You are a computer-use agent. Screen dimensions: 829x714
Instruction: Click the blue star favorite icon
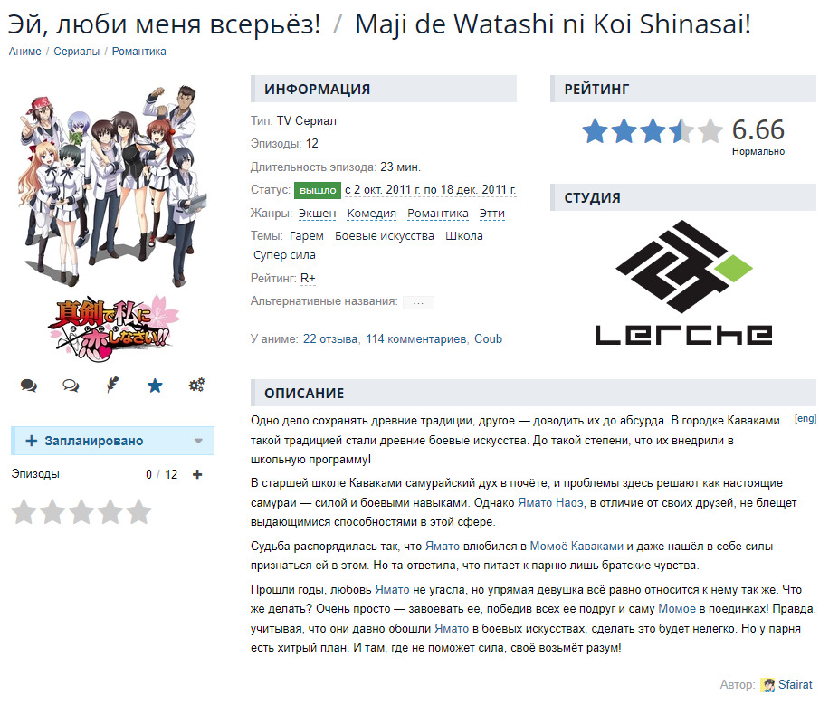[x=155, y=386]
